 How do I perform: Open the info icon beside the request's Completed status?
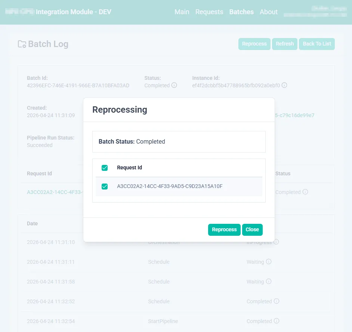point(305,192)
